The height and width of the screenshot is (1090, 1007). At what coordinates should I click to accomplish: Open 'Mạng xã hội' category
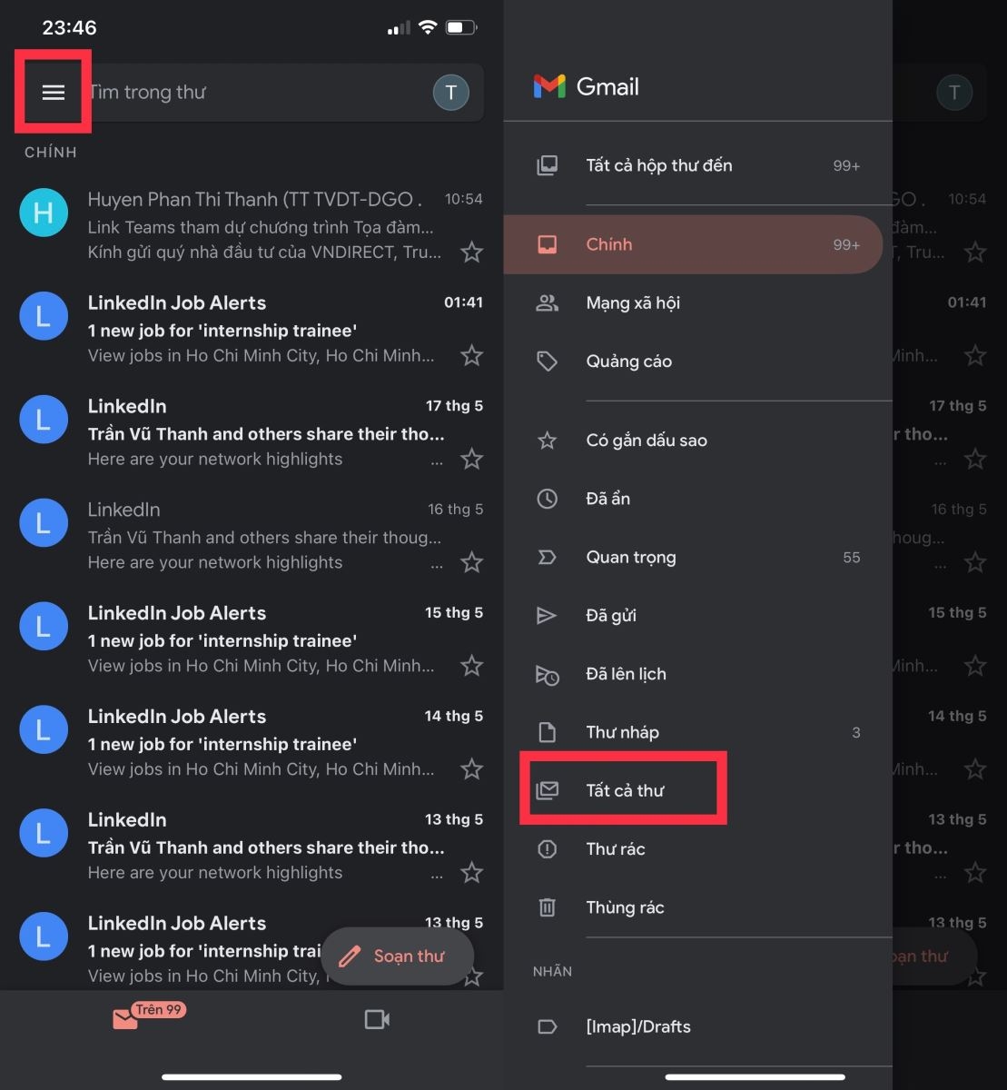click(697, 302)
